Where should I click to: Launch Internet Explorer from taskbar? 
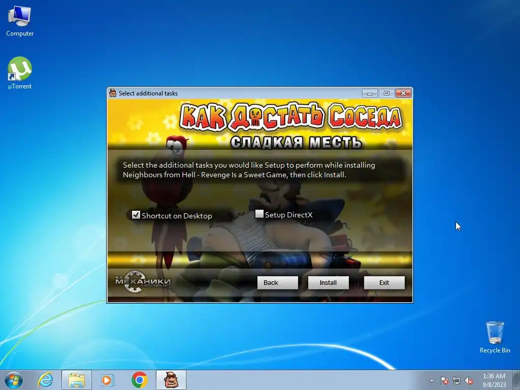pyautogui.click(x=45, y=380)
